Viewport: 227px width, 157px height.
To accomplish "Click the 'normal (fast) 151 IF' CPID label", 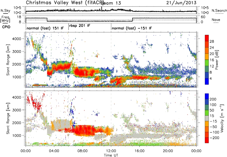I will (45, 28).
